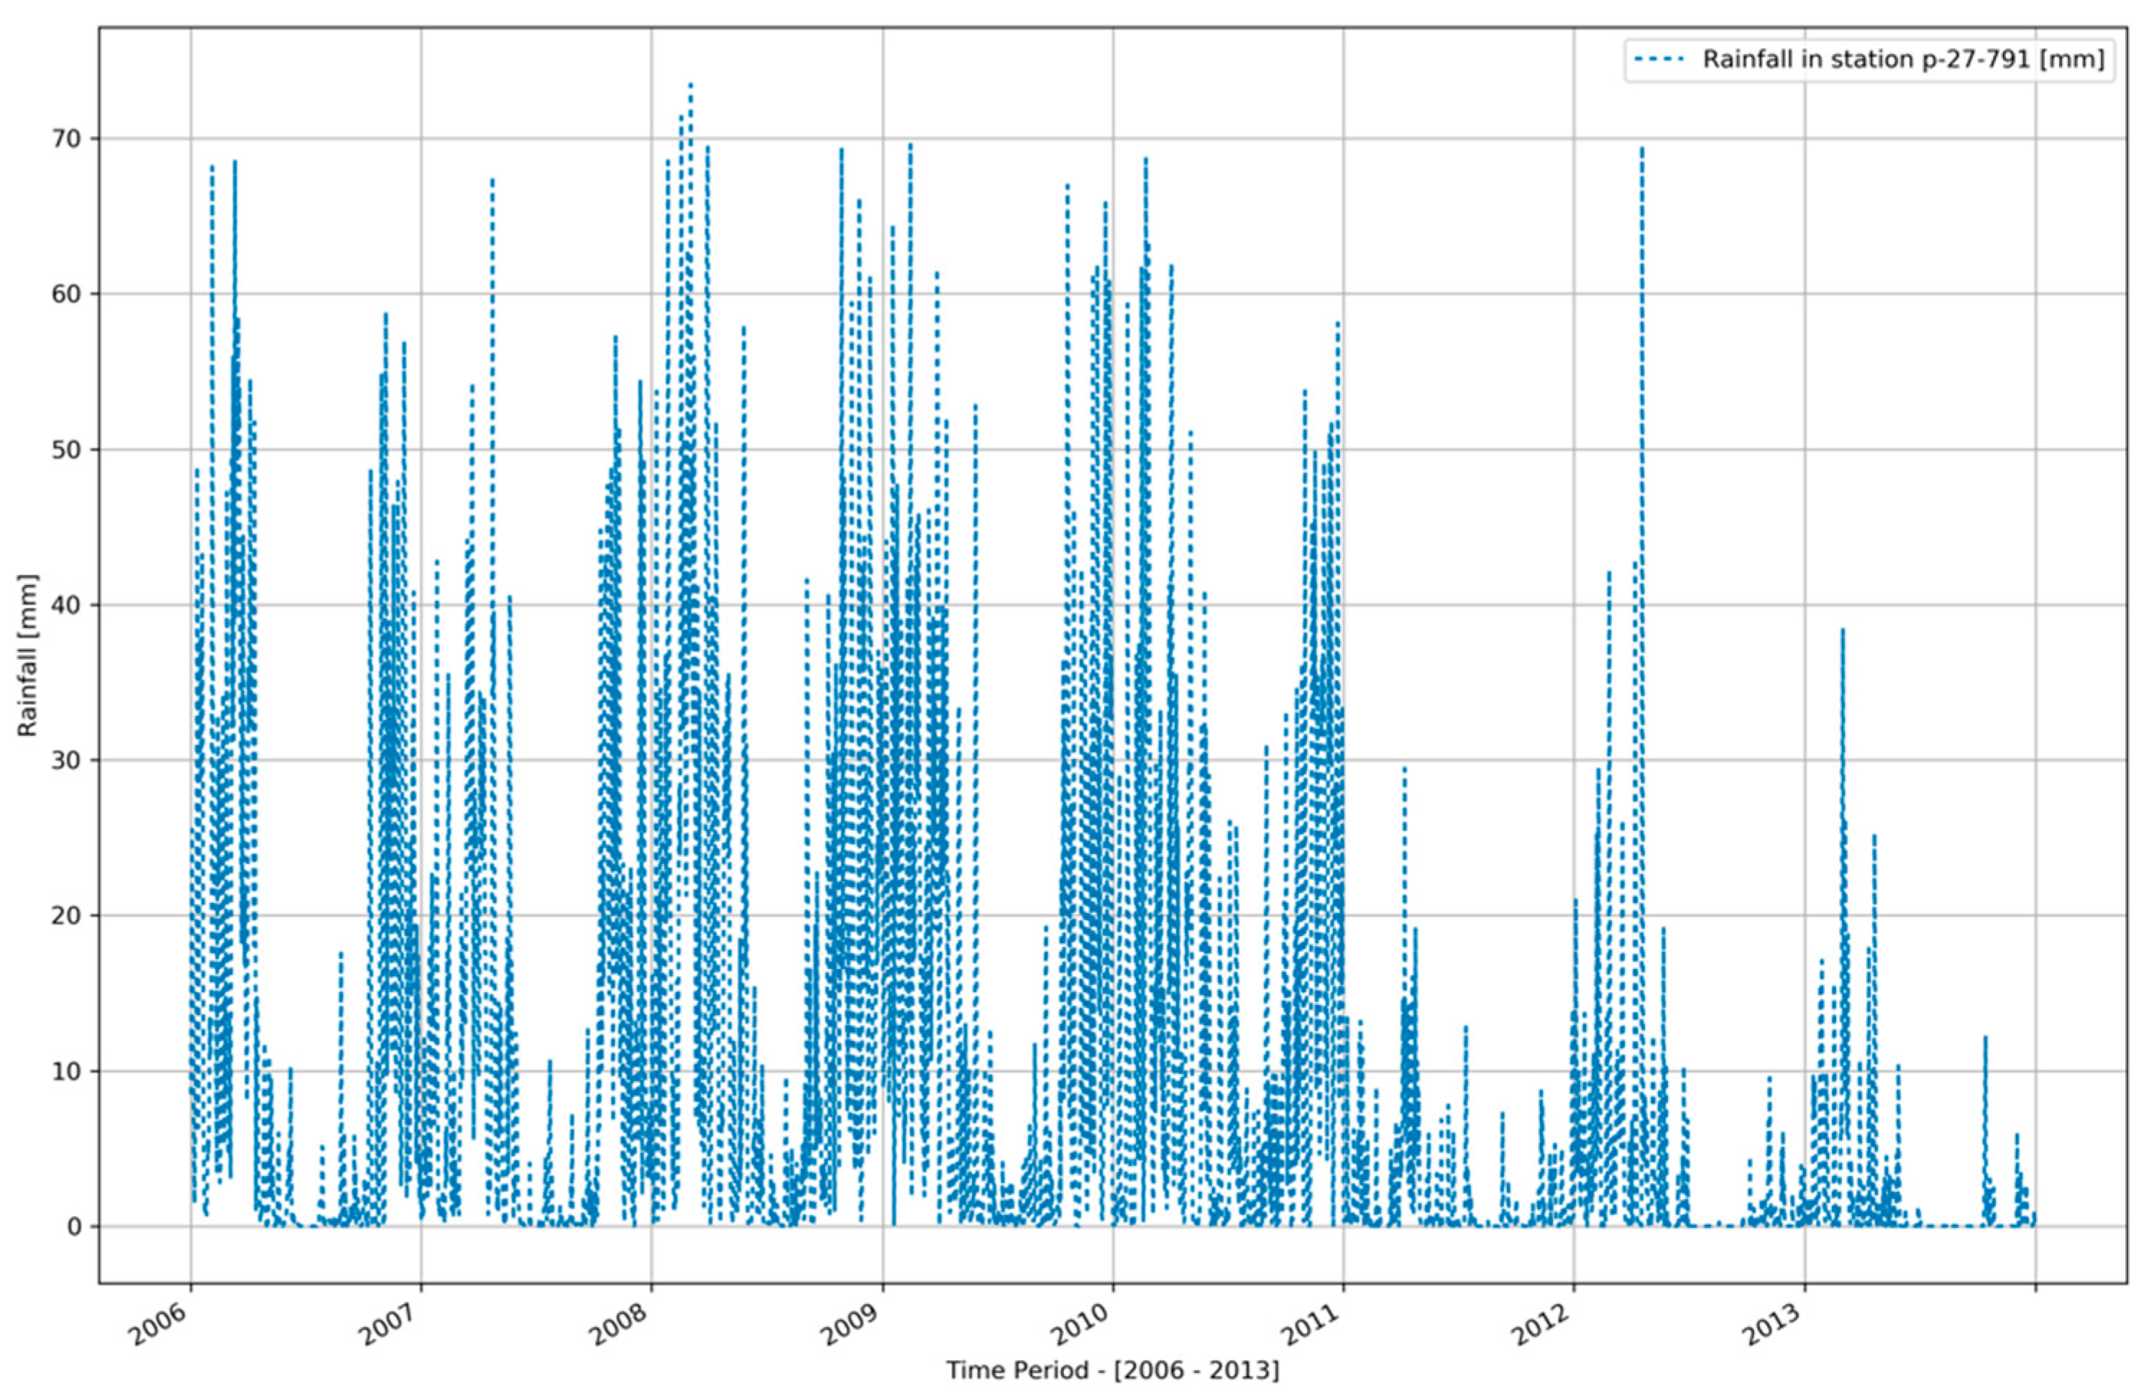Screen dimensions: 2154x1396
Task: Click the x-axis title Time Period - [2006 - 2013]
Action: (x=1112, y=1371)
